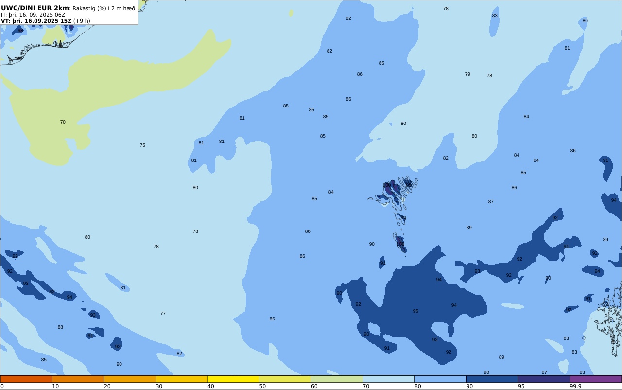Click the map value 98 near the coastline
Viewport: 622px width, 390px height.
coord(20,31)
